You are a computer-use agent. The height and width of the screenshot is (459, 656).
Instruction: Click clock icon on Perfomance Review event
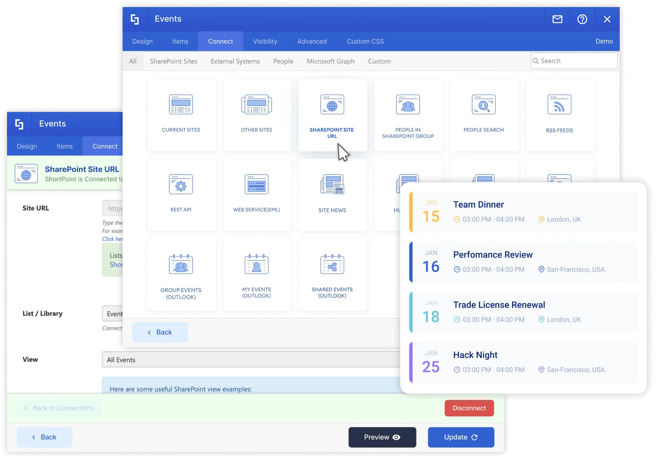tap(457, 270)
